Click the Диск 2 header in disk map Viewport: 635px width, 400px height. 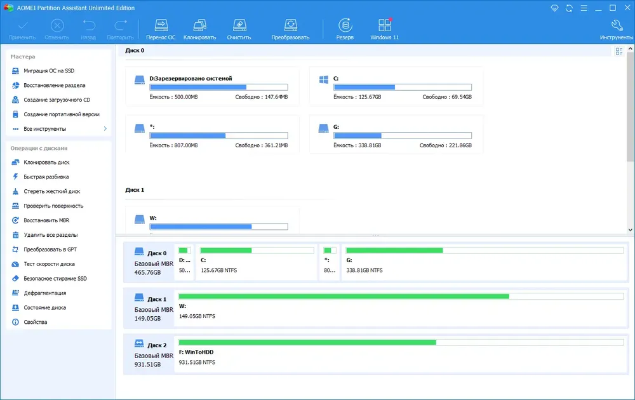coord(149,355)
